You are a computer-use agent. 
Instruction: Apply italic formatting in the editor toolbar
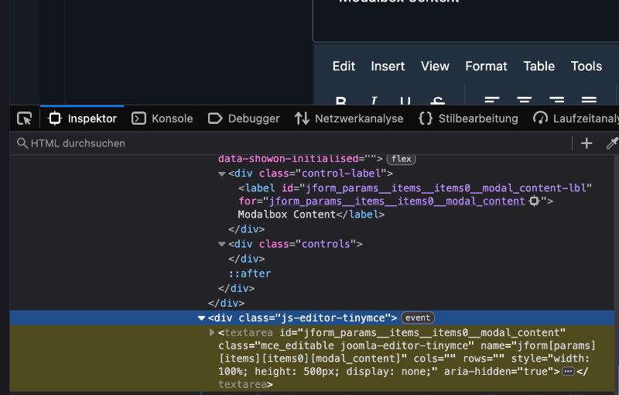click(x=373, y=101)
